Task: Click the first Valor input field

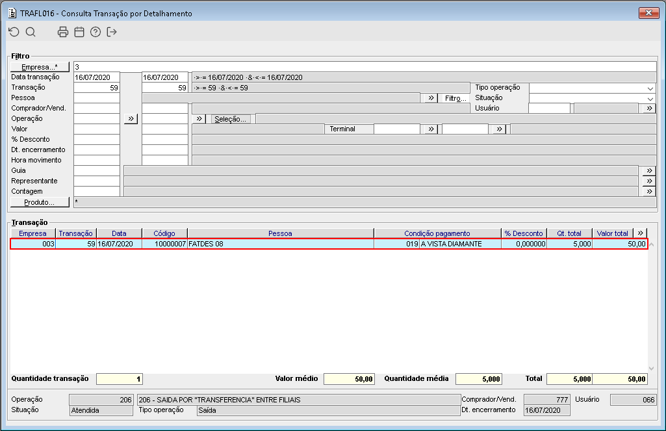Action: tap(97, 129)
